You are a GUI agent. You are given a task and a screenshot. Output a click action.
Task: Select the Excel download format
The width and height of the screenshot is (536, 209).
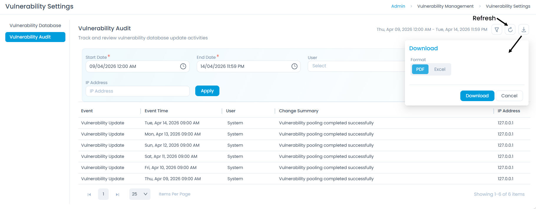click(440, 69)
